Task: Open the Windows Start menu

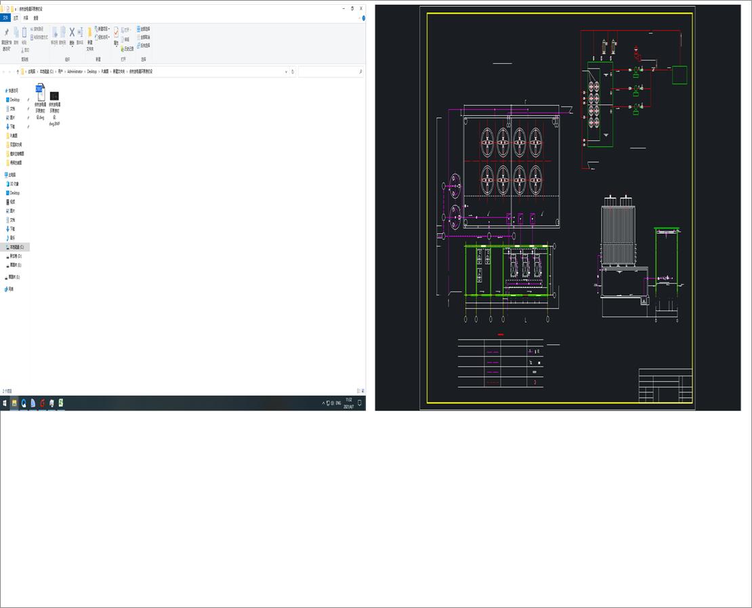Action: [4, 403]
